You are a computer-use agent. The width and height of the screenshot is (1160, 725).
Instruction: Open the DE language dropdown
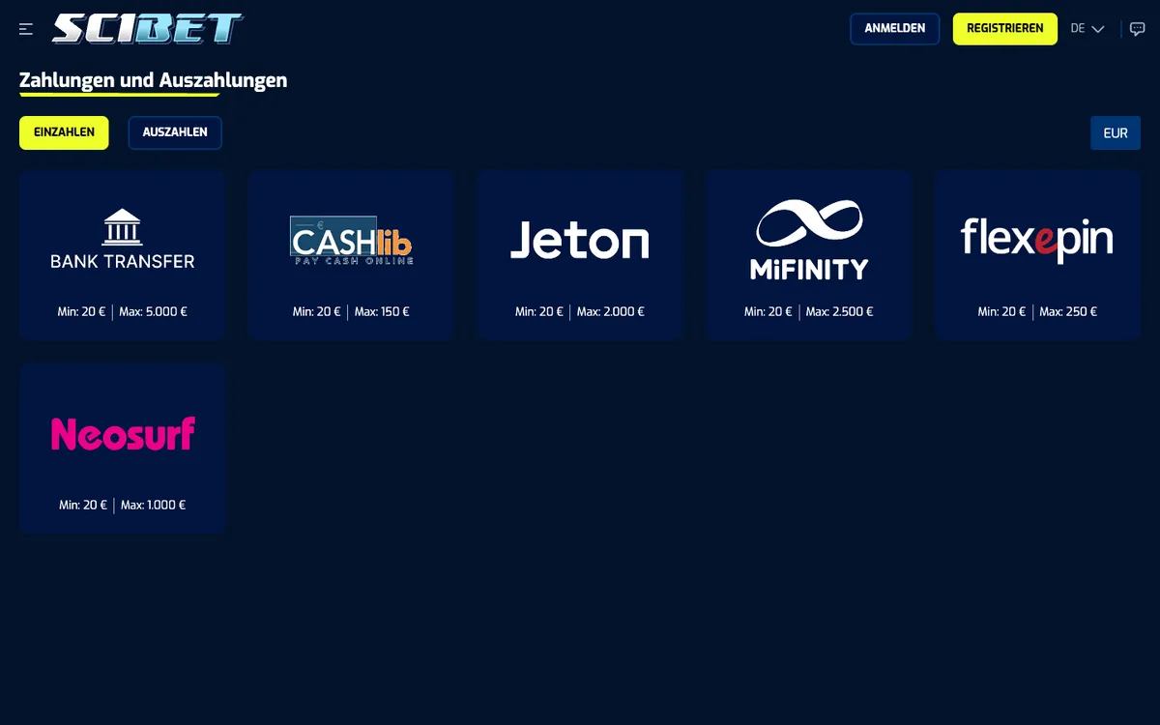click(x=1087, y=29)
